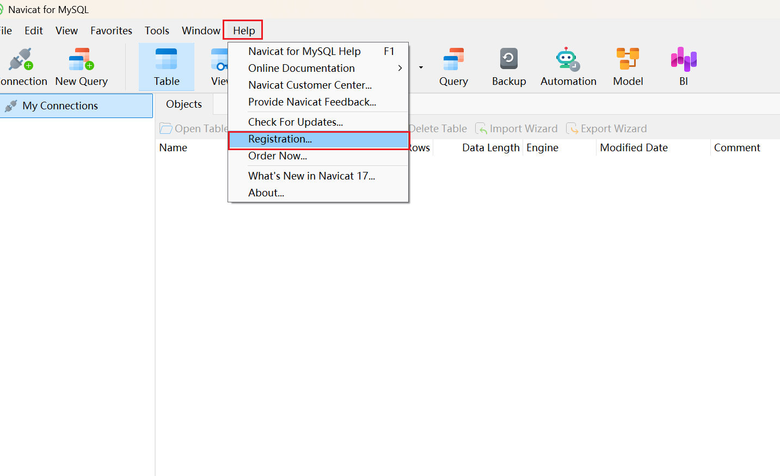Screen dimensions: 780x476
Task: Select Registration menu item
Action: click(x=318, y=139)
